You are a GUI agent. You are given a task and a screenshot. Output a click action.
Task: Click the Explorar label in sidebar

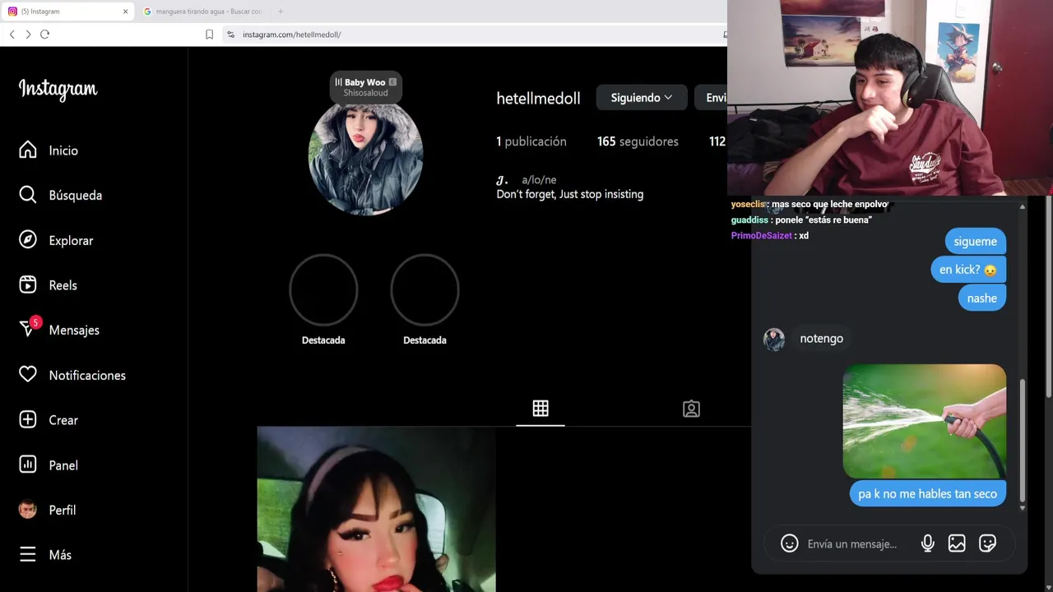(x=71, y=240)
